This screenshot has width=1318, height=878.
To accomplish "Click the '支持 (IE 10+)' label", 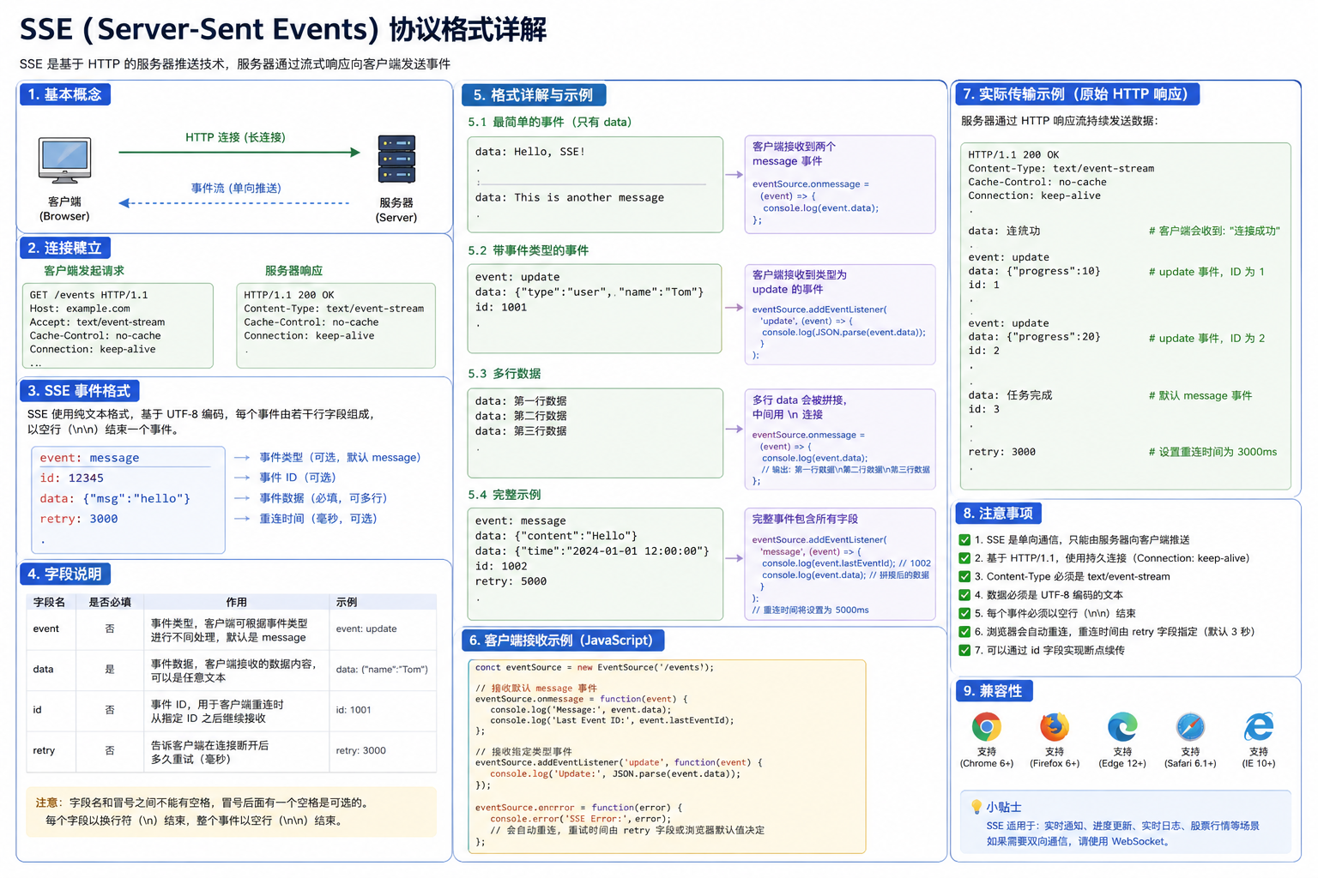I will coord(1259,758).
